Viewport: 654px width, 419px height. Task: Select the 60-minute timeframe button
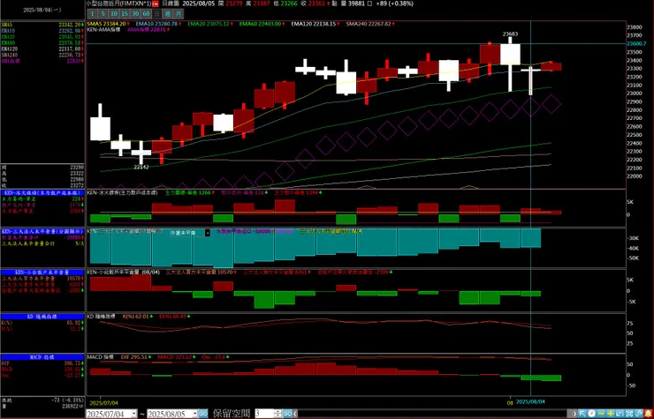[x=146, y=14]
